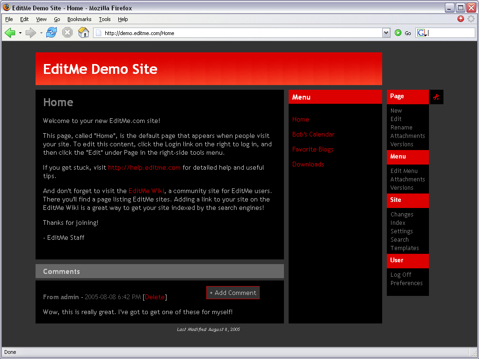Click Log Off under the User section
The width and height of the screenshot is (479, 359).
[401, 275]
